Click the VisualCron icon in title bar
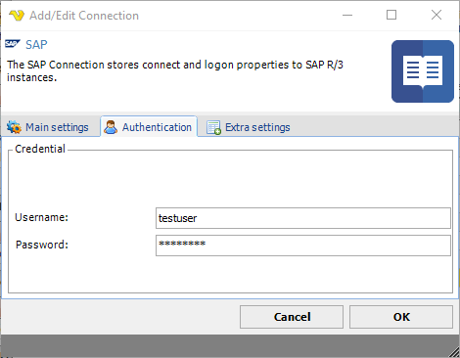The image size is (460, 358). tap(17, 16)
